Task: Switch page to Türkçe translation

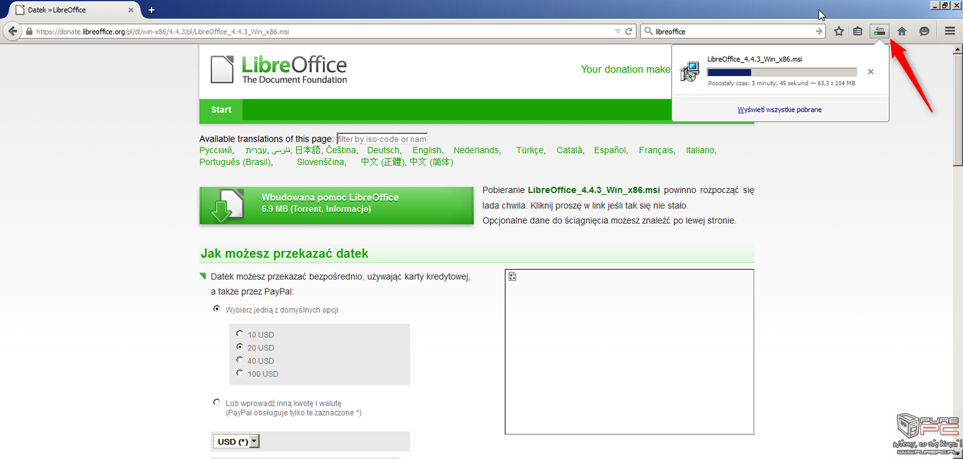Action: tap(529, 150)
